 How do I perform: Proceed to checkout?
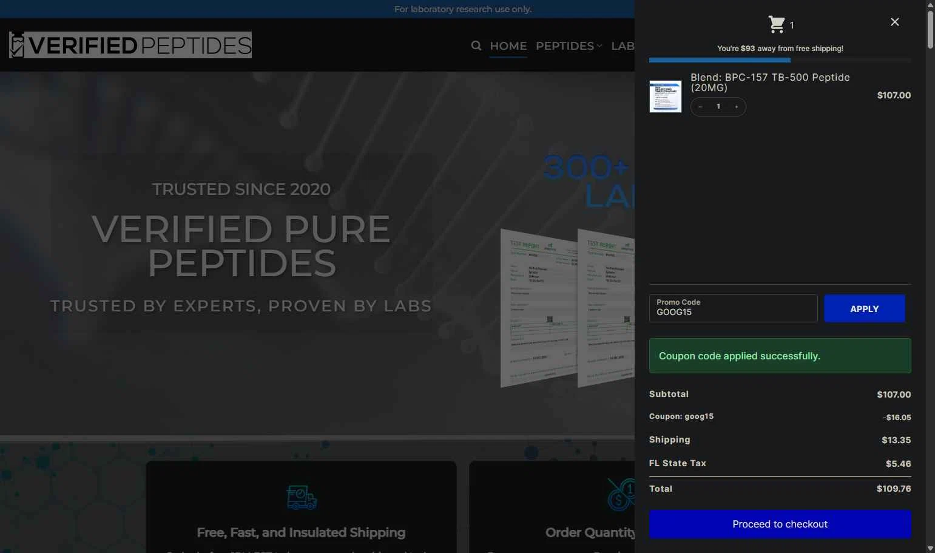click(x=780, y=524)
